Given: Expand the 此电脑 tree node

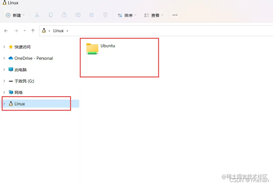Looking at the screenshot, I should pos(4,69).
